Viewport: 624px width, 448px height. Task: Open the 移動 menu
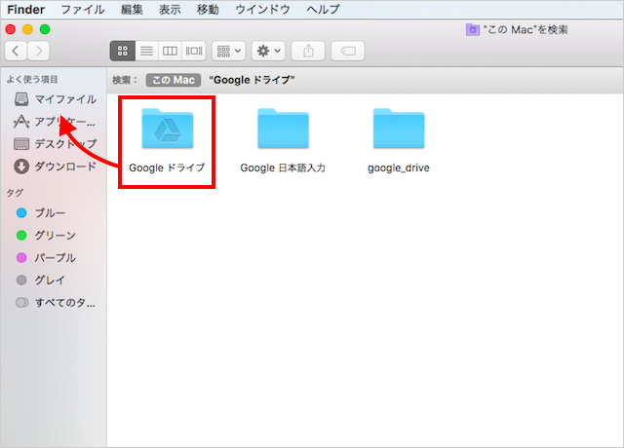click(x=208, y=9)
